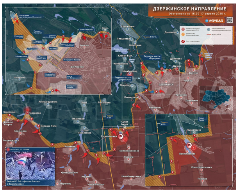Click the clash legend icon labeled боестолкновения
This screenshot has width=239, height=192.
(183, 41)
